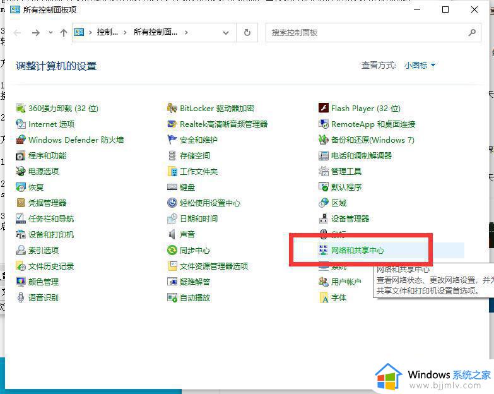Screen dimensions: 494x394
Task: Expand chevron after 控制... breadcrumb
Action: click(x=125, y=32)
